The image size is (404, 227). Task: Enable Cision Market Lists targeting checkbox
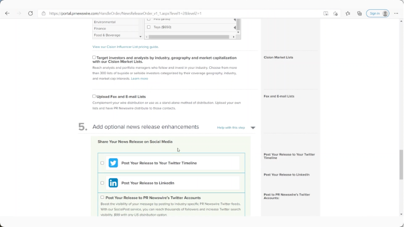click(x=94, y=57)
